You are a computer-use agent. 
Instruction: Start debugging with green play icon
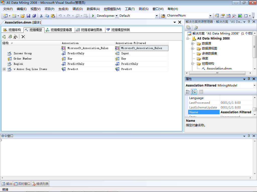point(93,16)
